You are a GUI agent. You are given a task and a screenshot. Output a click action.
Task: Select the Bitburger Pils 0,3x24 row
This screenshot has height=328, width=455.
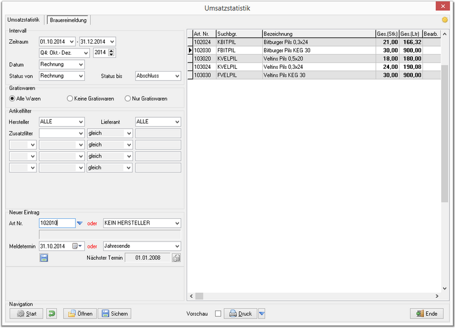click(x=315, y=42)
